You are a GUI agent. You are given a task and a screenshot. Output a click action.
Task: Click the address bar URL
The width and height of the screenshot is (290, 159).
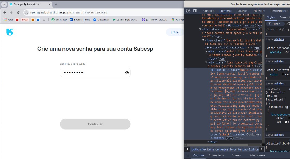(x=69, y=13)
